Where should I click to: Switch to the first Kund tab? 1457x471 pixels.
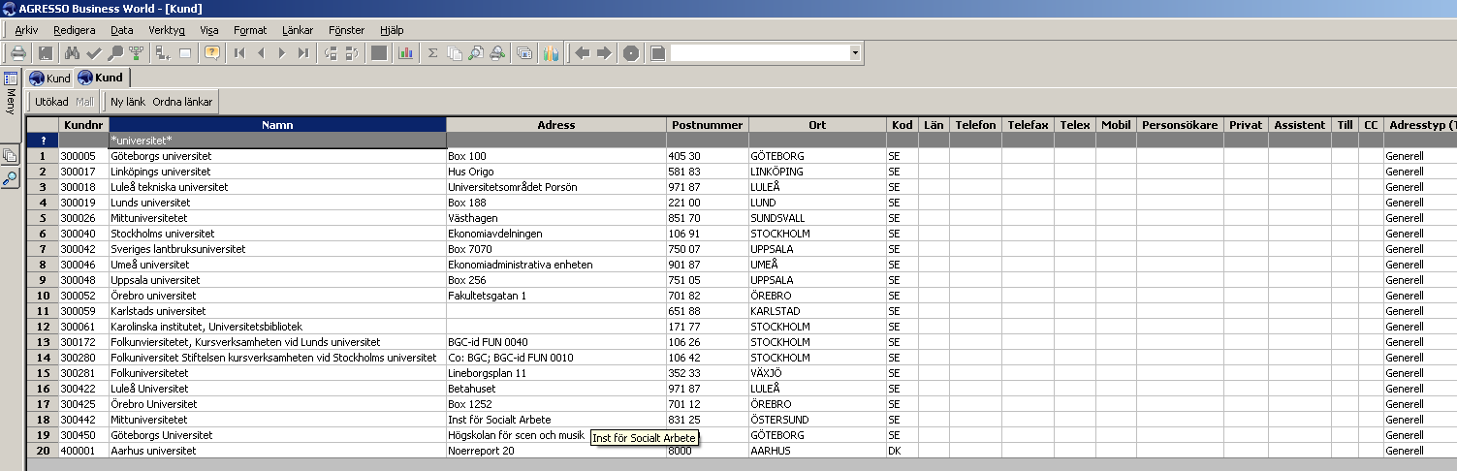pyautogui.click(x=50, y=78)
